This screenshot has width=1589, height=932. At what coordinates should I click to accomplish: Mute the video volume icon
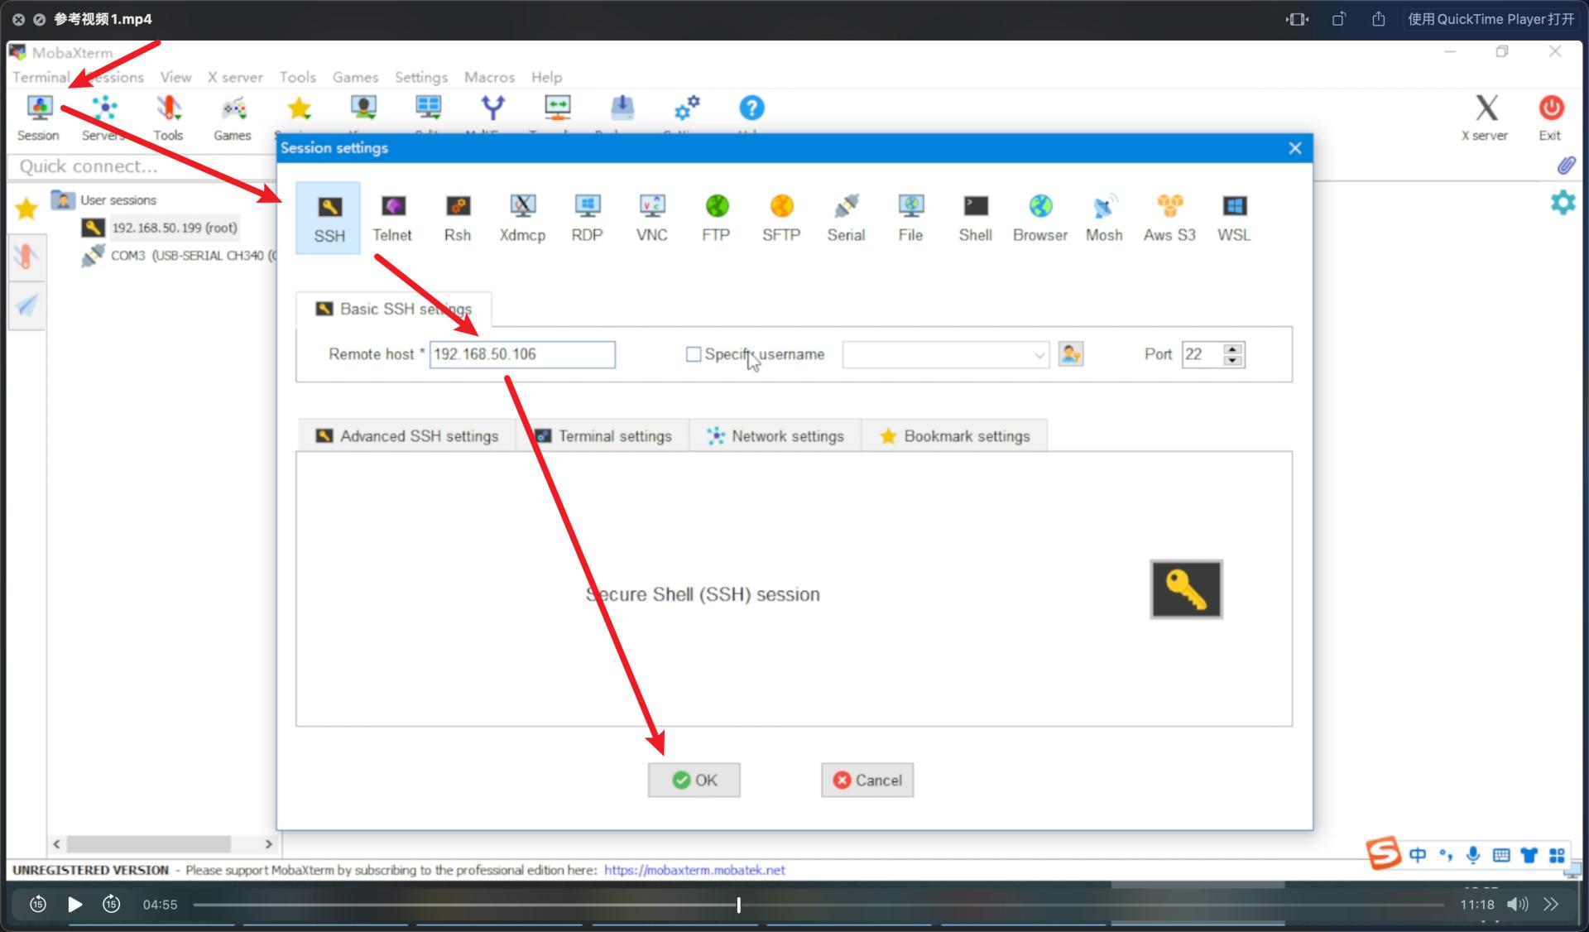[1517, 904]
